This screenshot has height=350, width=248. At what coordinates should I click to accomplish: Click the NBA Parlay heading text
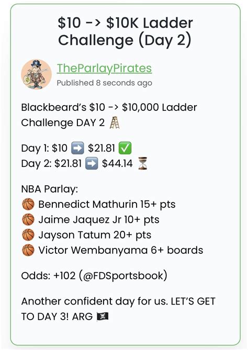pos(50,189)
